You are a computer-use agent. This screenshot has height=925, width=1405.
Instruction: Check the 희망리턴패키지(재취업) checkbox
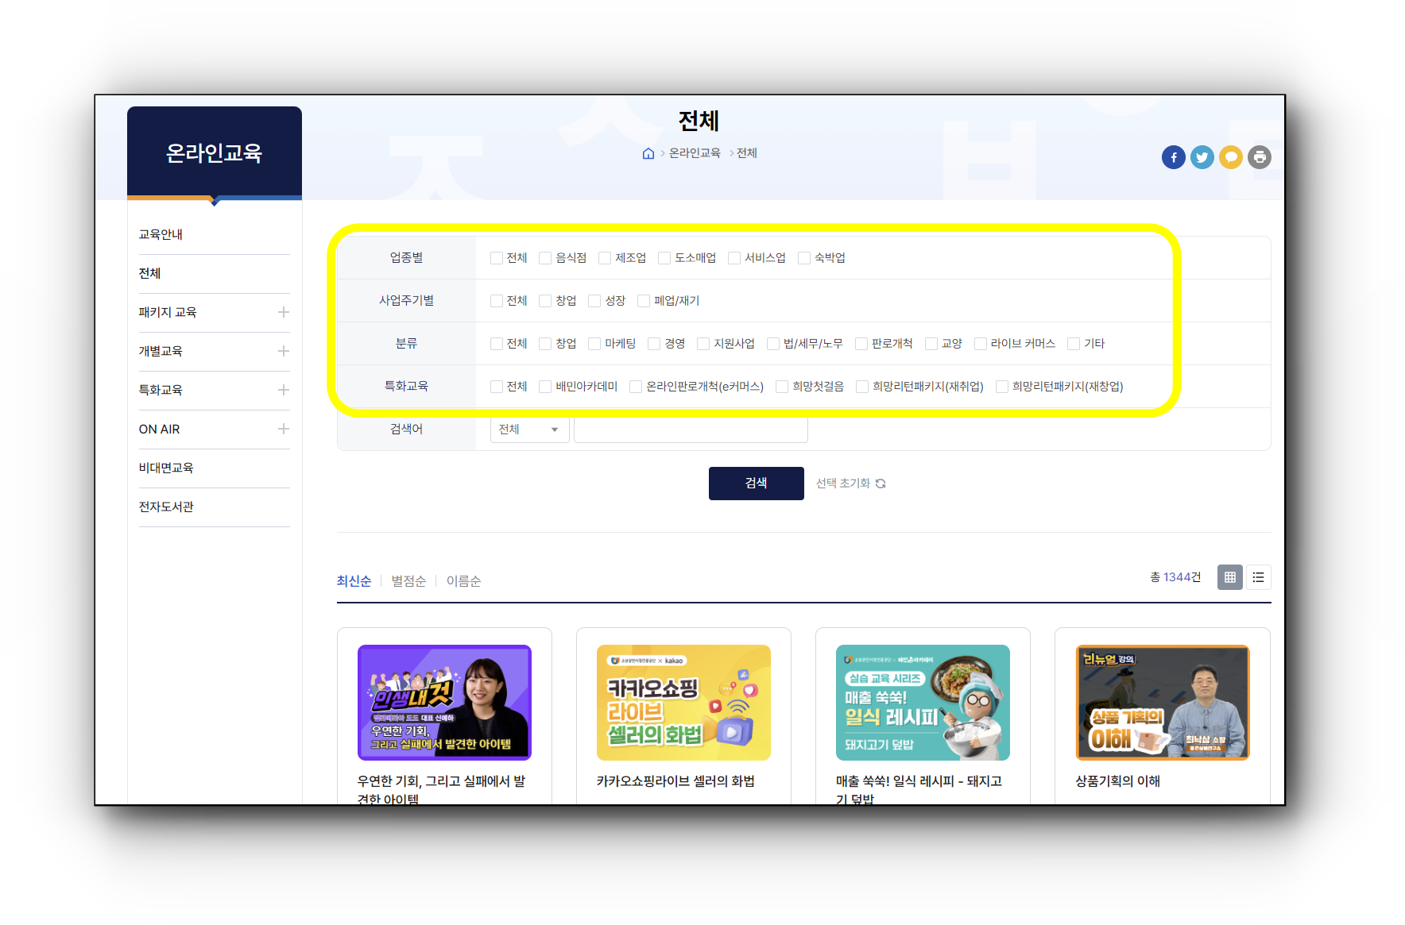862,387
